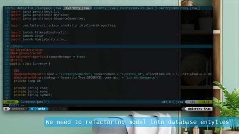Click the 'javax.persistence.SequenceGenerator' import
Screen dimensions: 239x134
[x=48, y=19]
